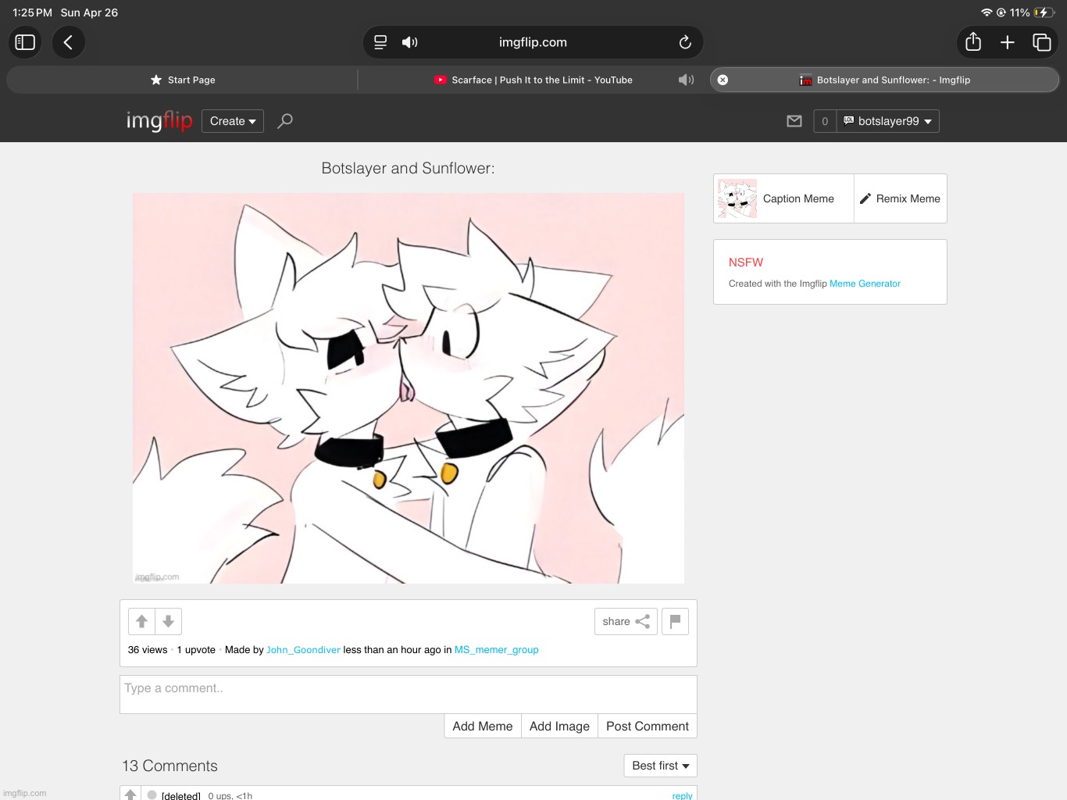Downvote the Botslayer and Sunflower post
Viewport: 1067px width, 800px height.
tap(168, 621)
